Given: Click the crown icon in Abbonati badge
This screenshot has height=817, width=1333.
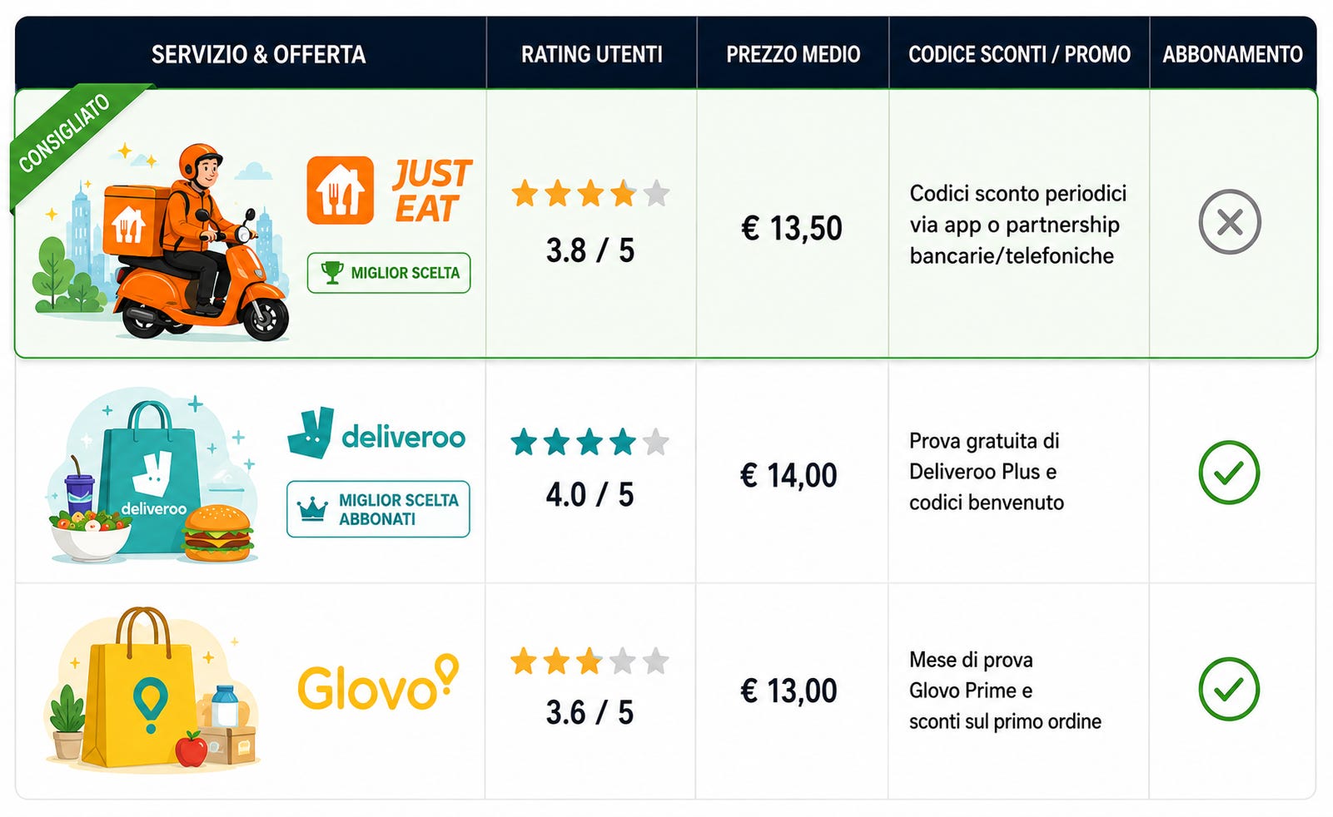Looking at the screenshot, I should coord(312,508).
